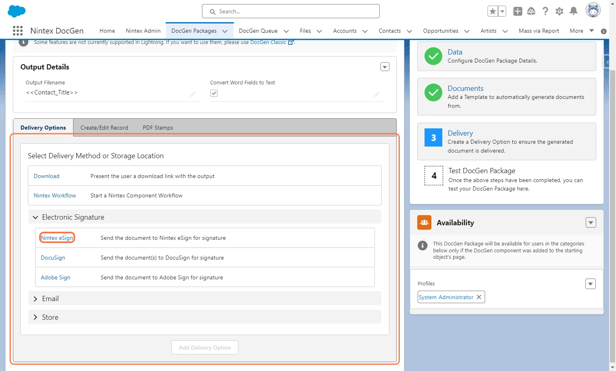Expand the right-edge collapsed utility panel handle

606,62
